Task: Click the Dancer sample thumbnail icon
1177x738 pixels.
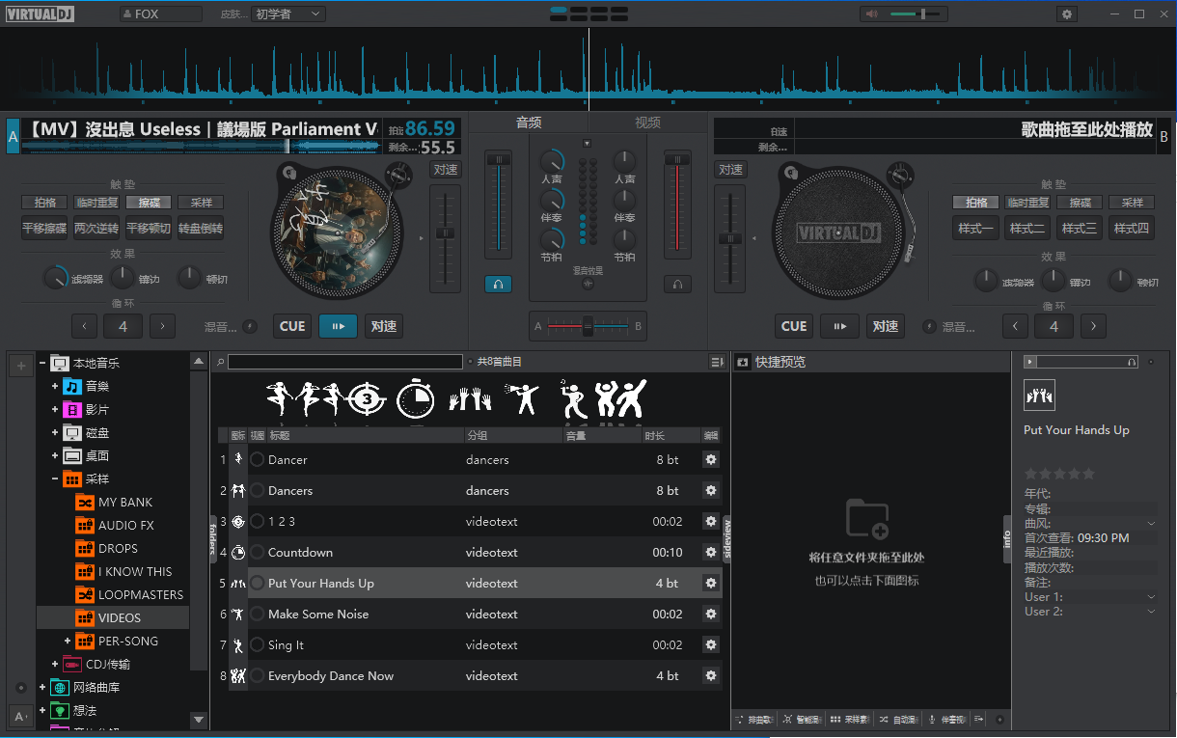Action: pos(238,460)
